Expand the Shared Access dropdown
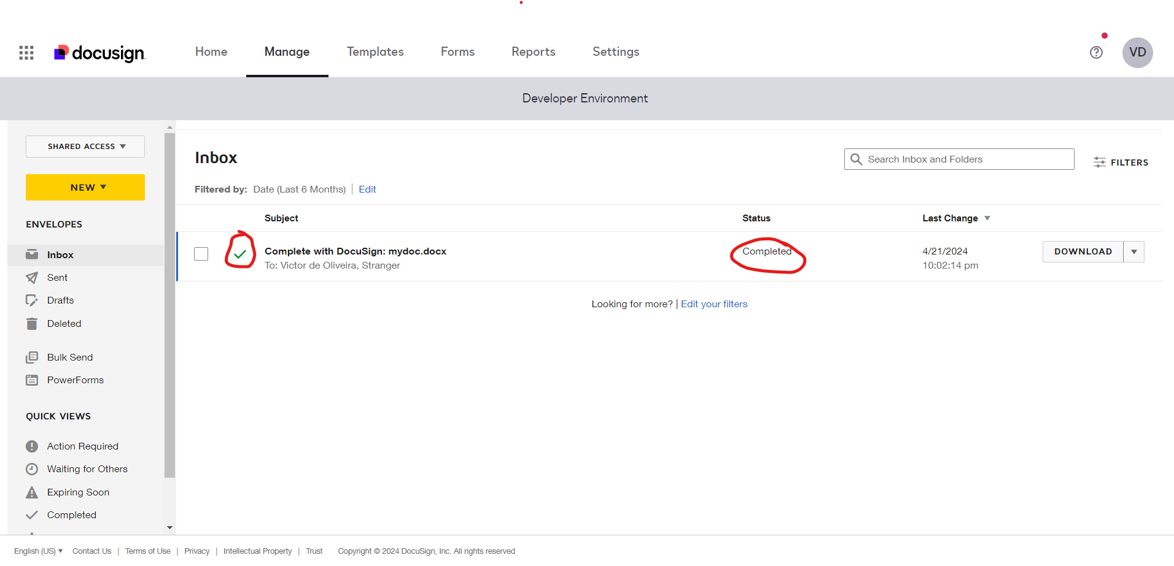The image size is (1174, 566). [85, 147]
